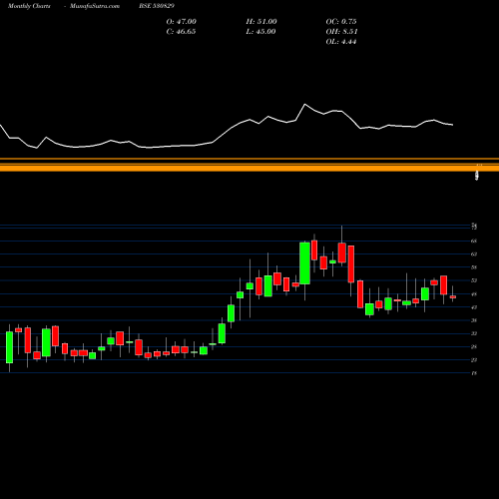Click the 68 price axis label

pyautogui.click(x=474, y=241)
